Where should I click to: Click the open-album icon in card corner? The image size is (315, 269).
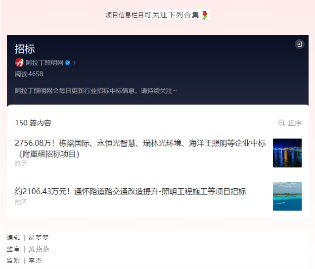pyautogui.click(x=299, y=45)
